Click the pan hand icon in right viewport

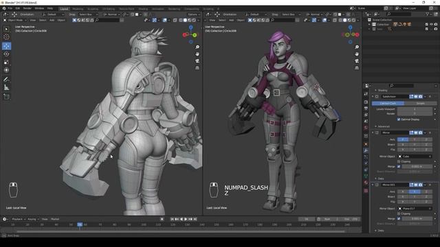pos(357,54)
